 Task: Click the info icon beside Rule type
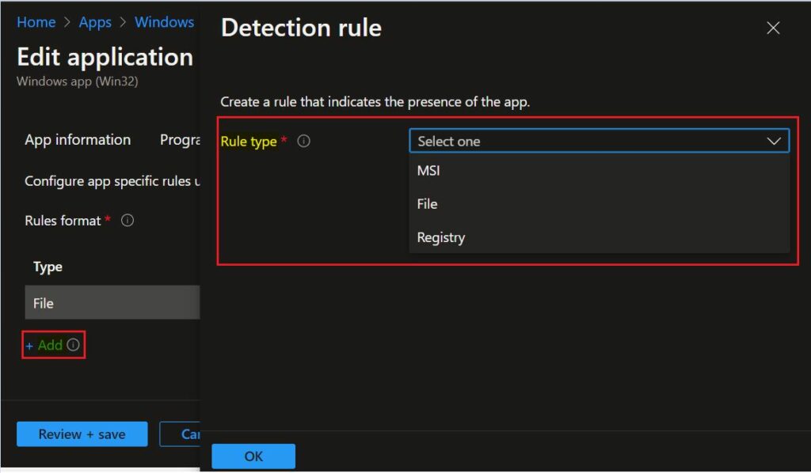tap(303, 140)
